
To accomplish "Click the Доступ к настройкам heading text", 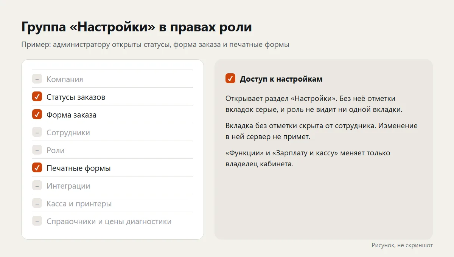I will (x=281, y=79).
